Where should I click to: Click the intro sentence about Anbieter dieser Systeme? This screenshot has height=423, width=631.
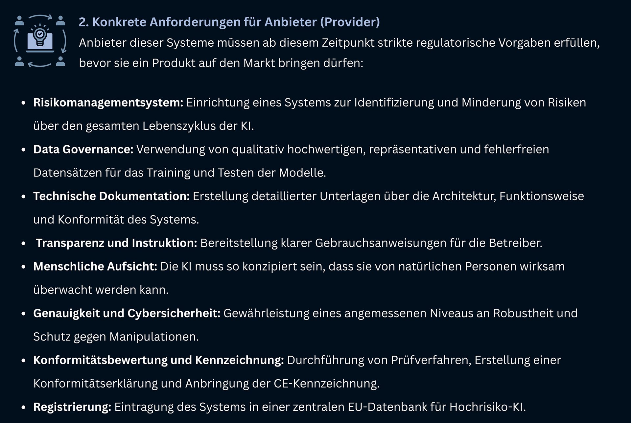tap(339, 53)
